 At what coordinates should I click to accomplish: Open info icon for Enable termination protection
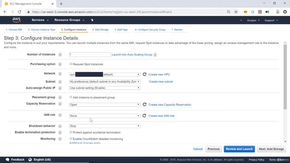pos(60,133)
